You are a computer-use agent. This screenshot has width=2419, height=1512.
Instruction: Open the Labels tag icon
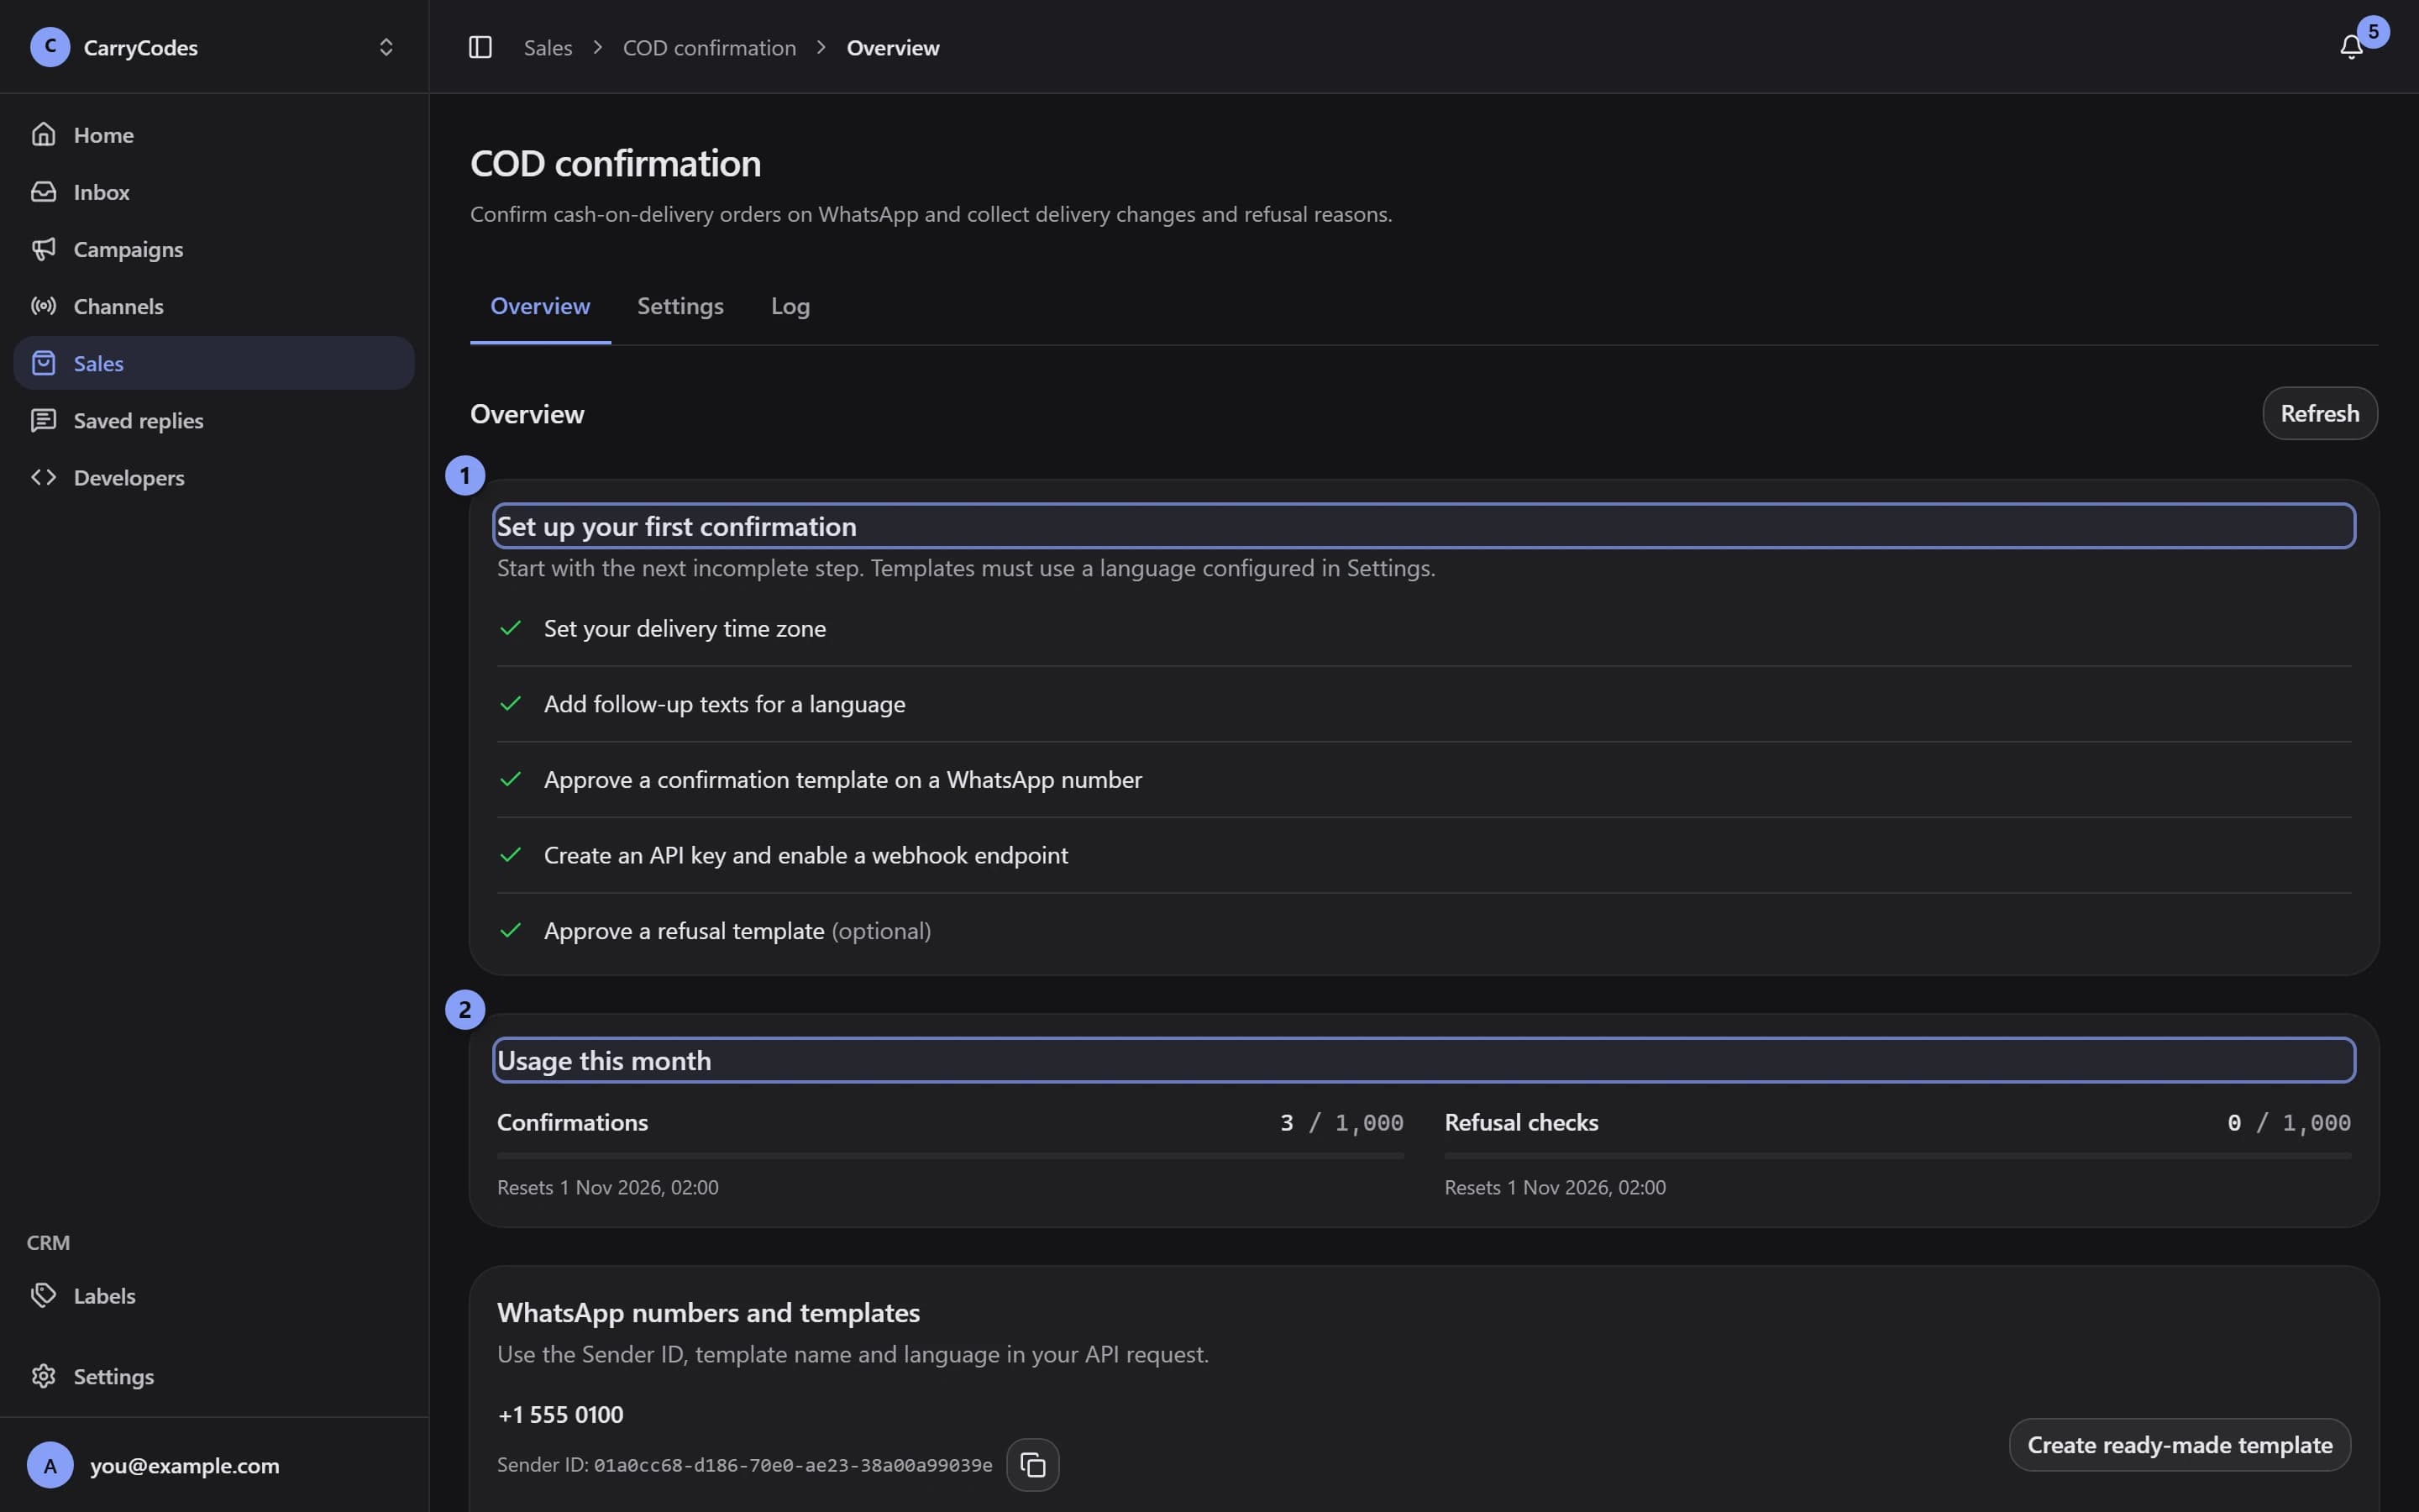point(43,1295)
